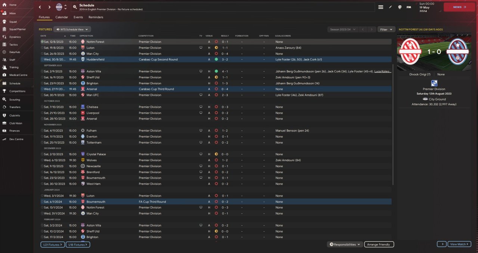The image size is (478, 253).
Task: Select the circle for Sat, 7/10/2023 row
Action: tap(42, 107)
